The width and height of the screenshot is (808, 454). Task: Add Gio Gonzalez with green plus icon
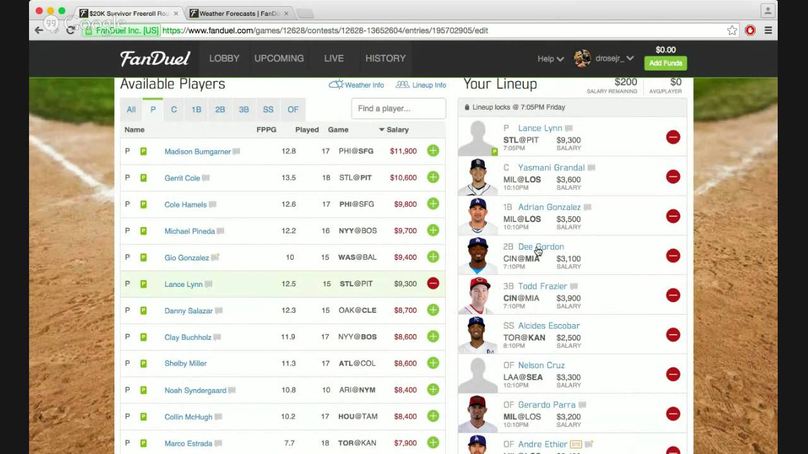click(x=433, y=257)
